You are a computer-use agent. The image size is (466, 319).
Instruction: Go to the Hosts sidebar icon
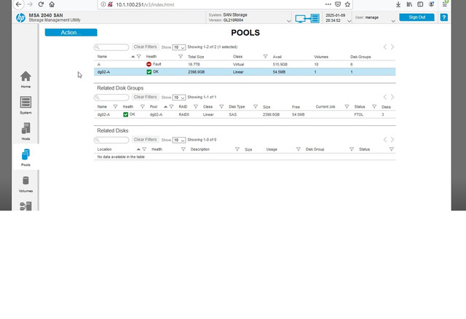pyautogui.click(x=25, y=131)
